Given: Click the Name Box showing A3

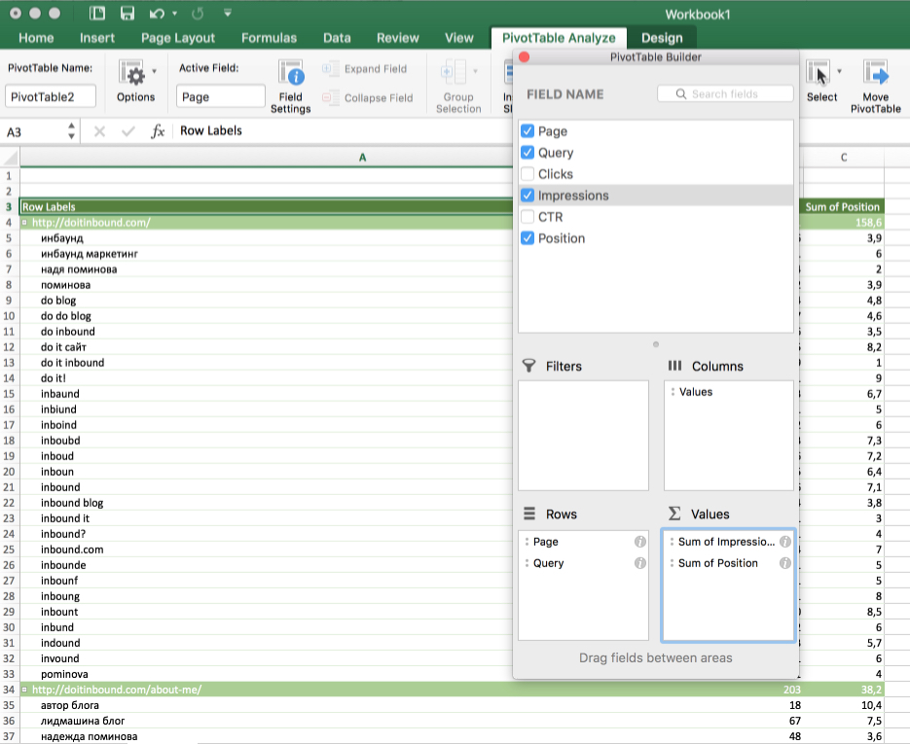Looking at the screenshot, I should (34, 131).
